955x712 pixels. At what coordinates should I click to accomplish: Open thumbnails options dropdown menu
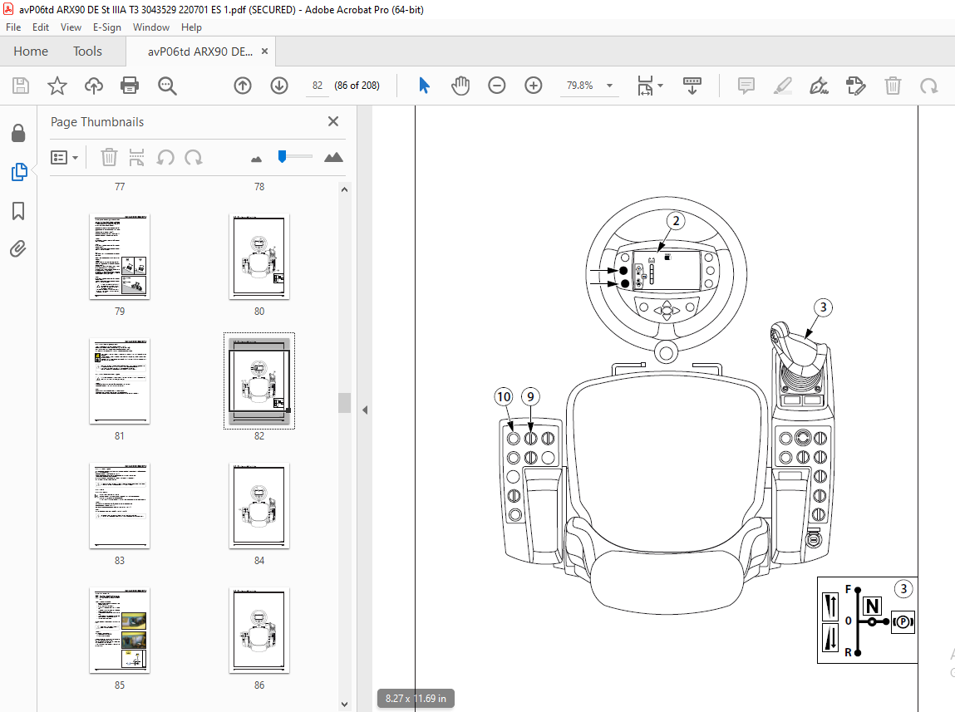pos(65,158)
